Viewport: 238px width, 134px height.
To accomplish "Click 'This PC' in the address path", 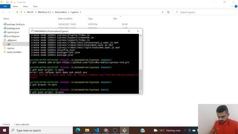I will 30,12.
